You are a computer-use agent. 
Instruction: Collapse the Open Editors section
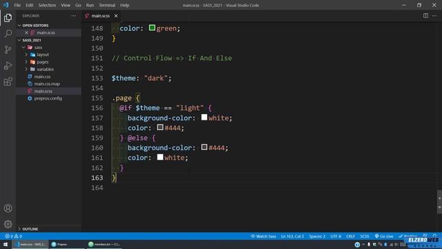pos(48,26)
